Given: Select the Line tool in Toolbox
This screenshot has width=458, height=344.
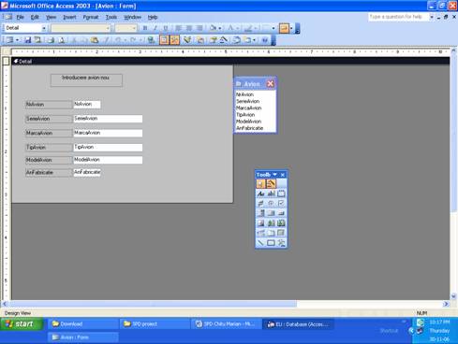Looking at the screenshot, I should [x=260, y=242].
